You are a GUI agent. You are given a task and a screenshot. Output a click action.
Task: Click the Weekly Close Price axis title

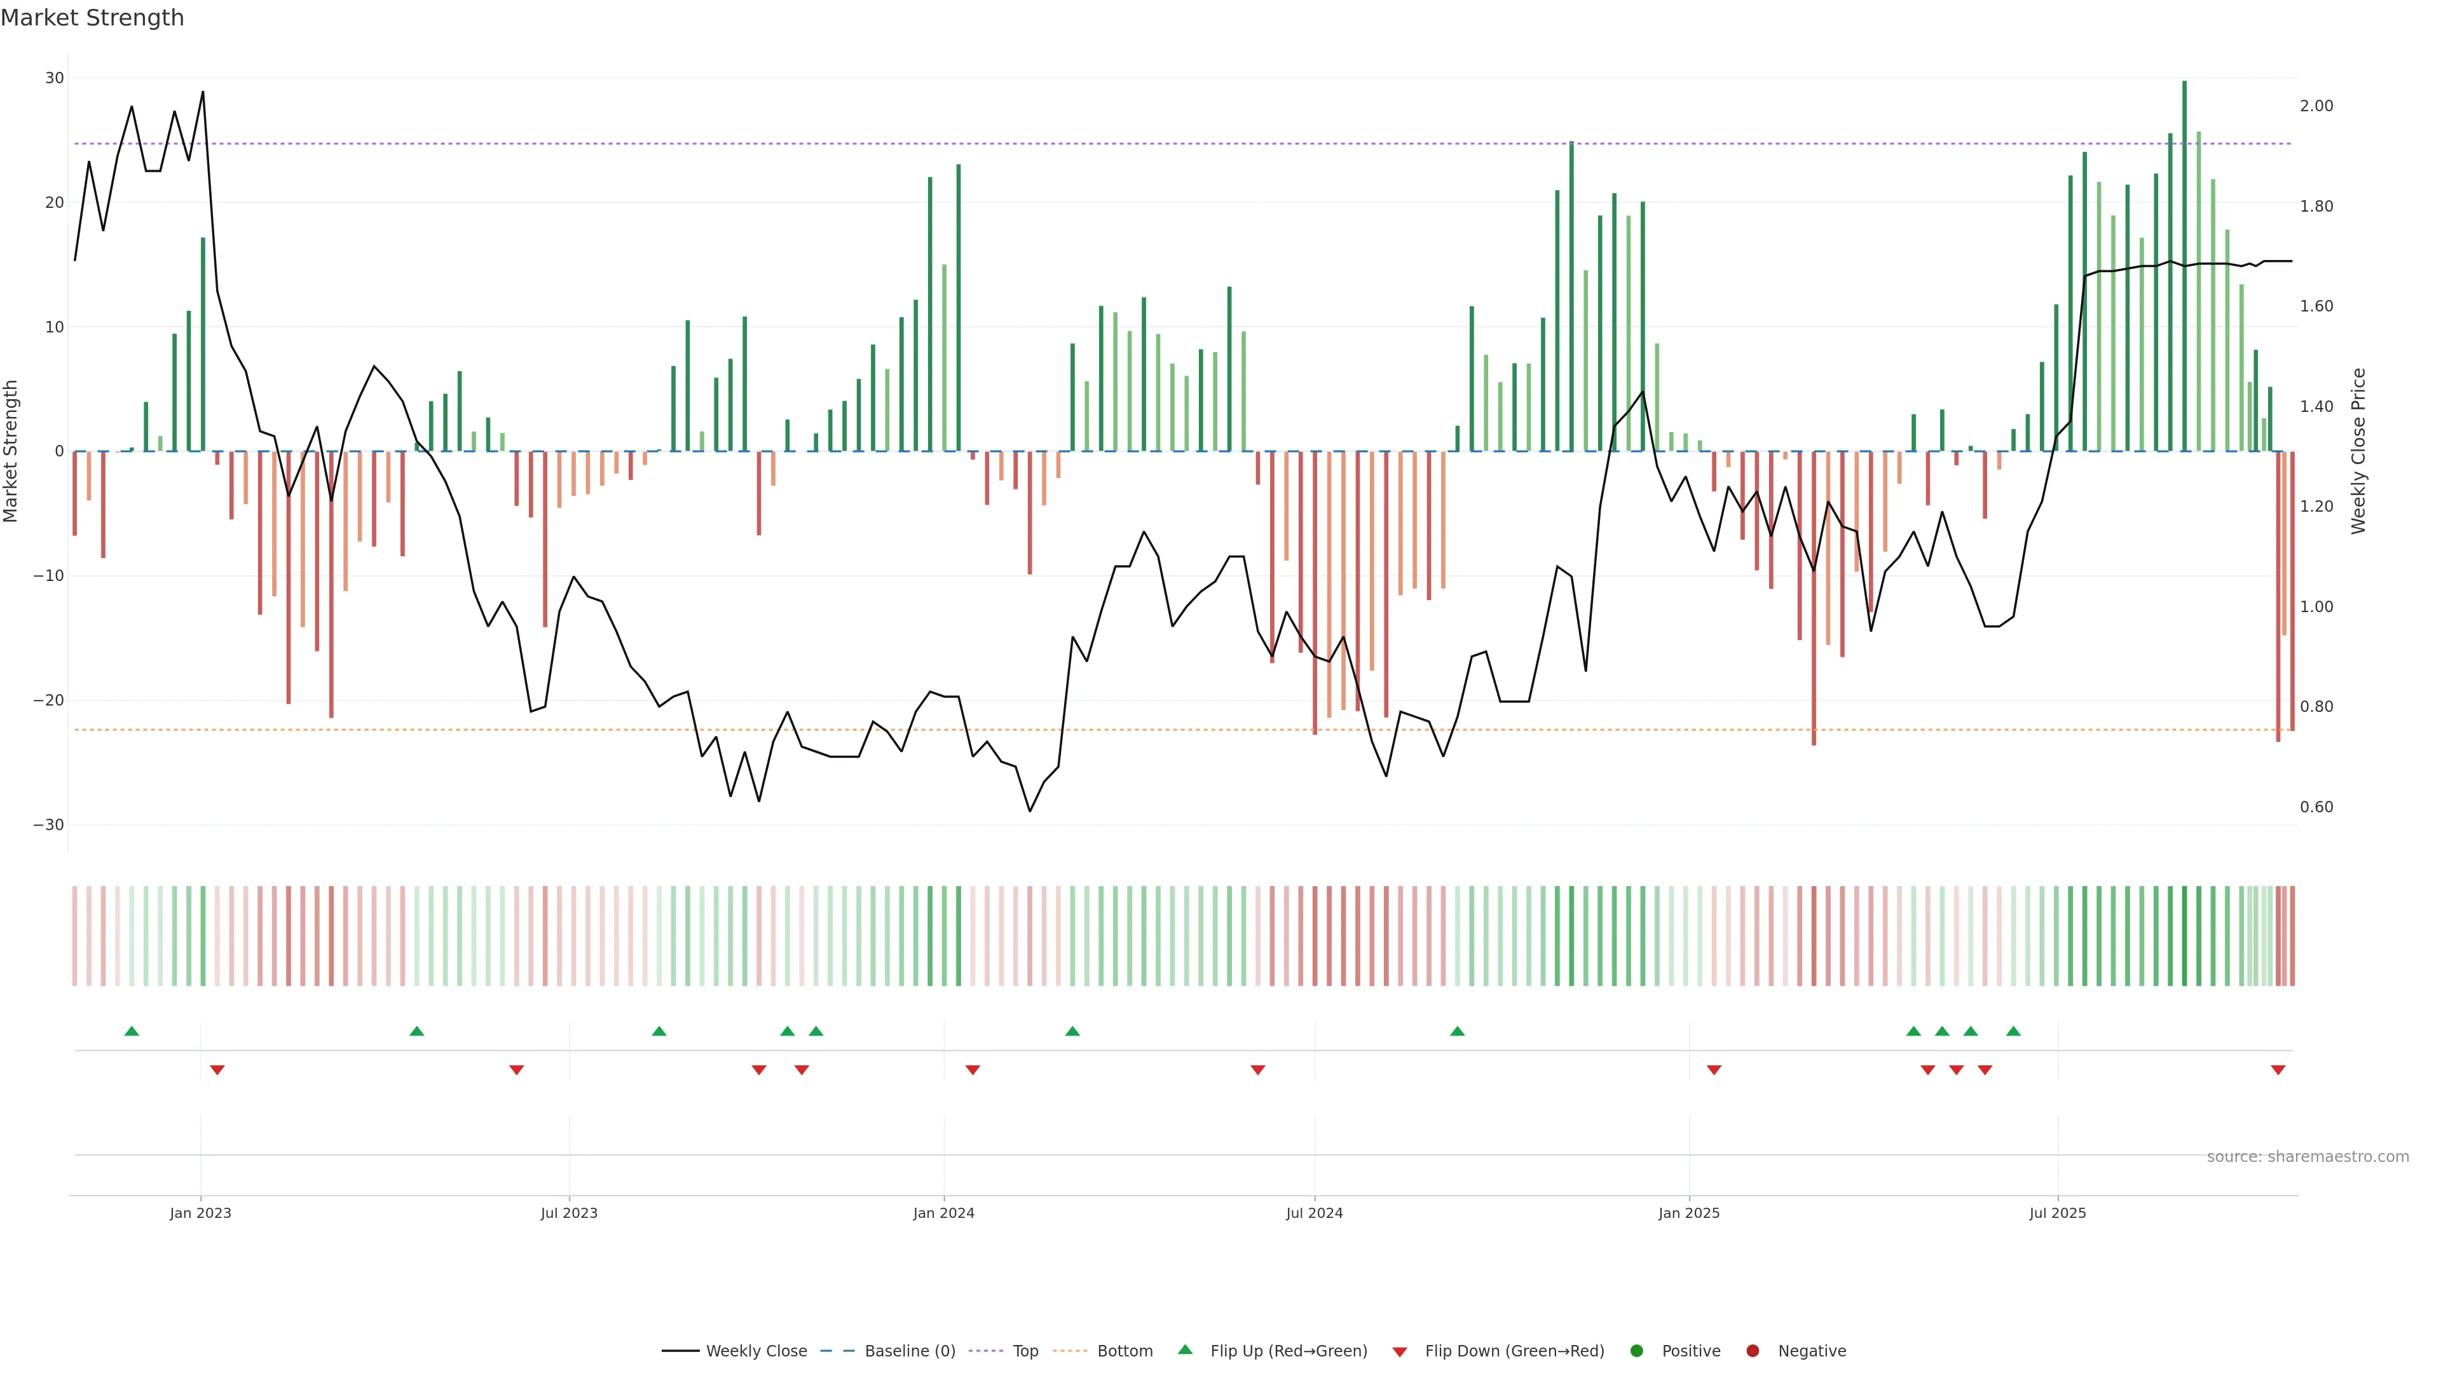click(2358, 451)
